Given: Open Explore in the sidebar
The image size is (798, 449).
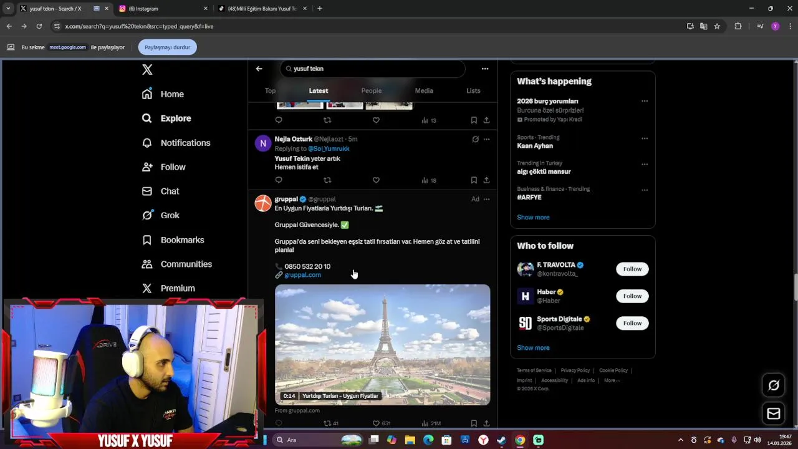Looking at the screenshot, I should tap(166, 118).
